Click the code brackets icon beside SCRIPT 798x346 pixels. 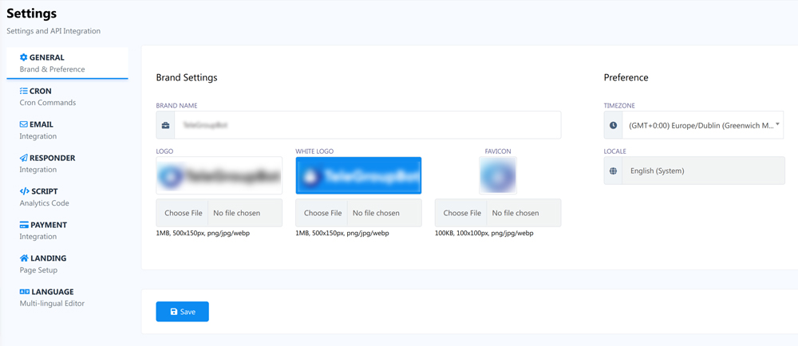tap(24, 191)
